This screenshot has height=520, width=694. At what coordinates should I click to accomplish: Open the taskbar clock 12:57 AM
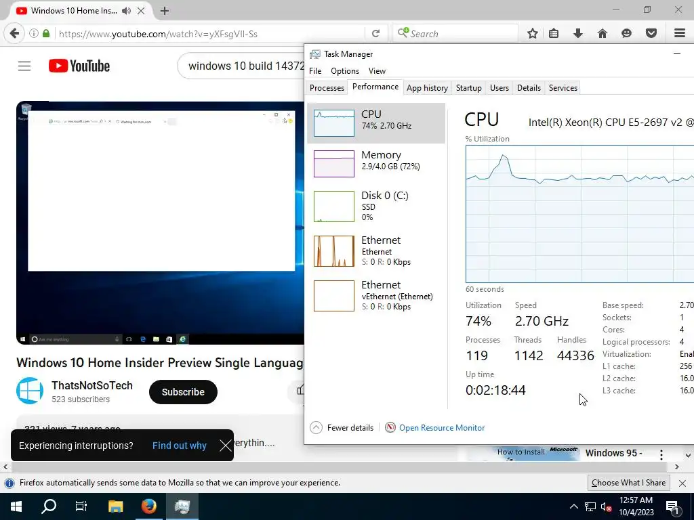pyautogui.click(x=636, y=506)
